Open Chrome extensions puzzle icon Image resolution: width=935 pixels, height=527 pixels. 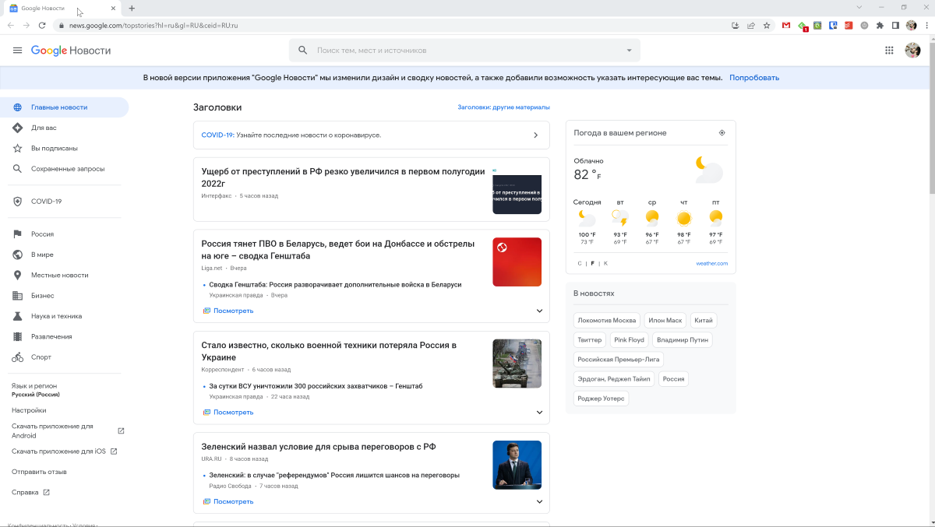point(880,26)
